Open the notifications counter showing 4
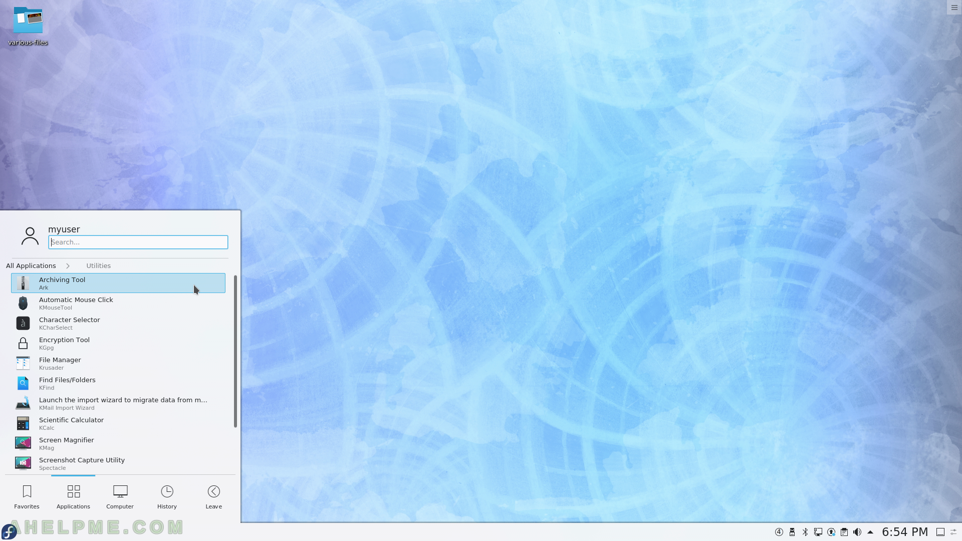 click(779, 532)
